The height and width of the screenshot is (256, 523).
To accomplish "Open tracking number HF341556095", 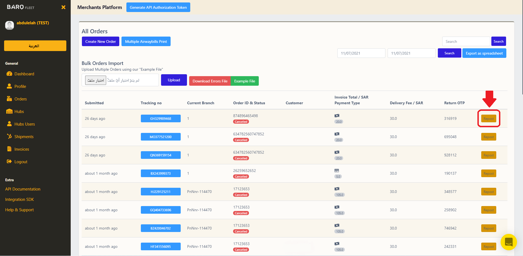I will pyautogui.click(x=161, y=246).
